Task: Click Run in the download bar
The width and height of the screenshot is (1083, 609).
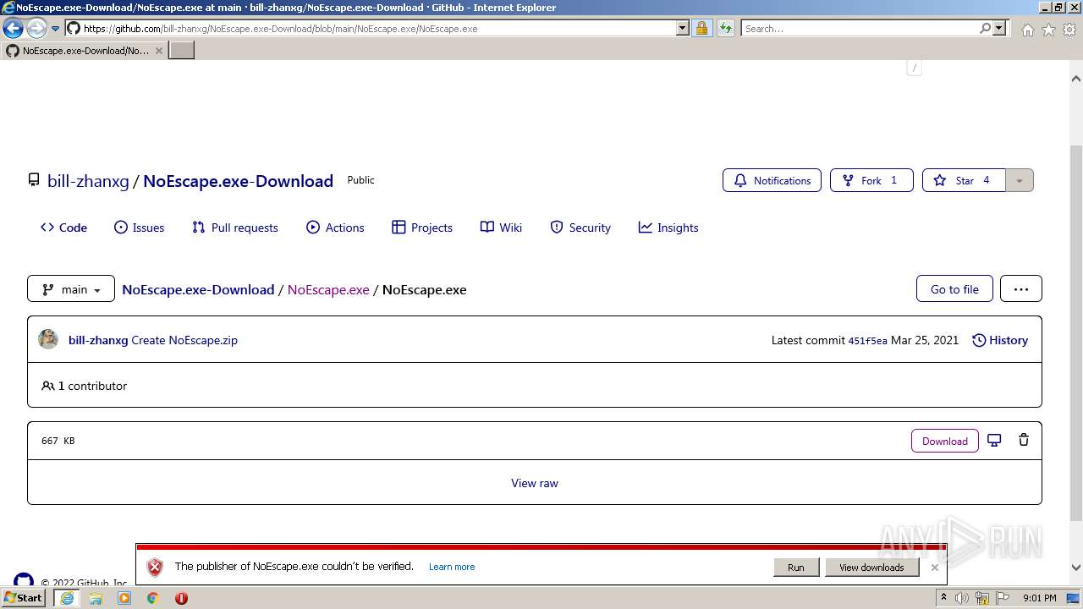Action: point(796,568)
